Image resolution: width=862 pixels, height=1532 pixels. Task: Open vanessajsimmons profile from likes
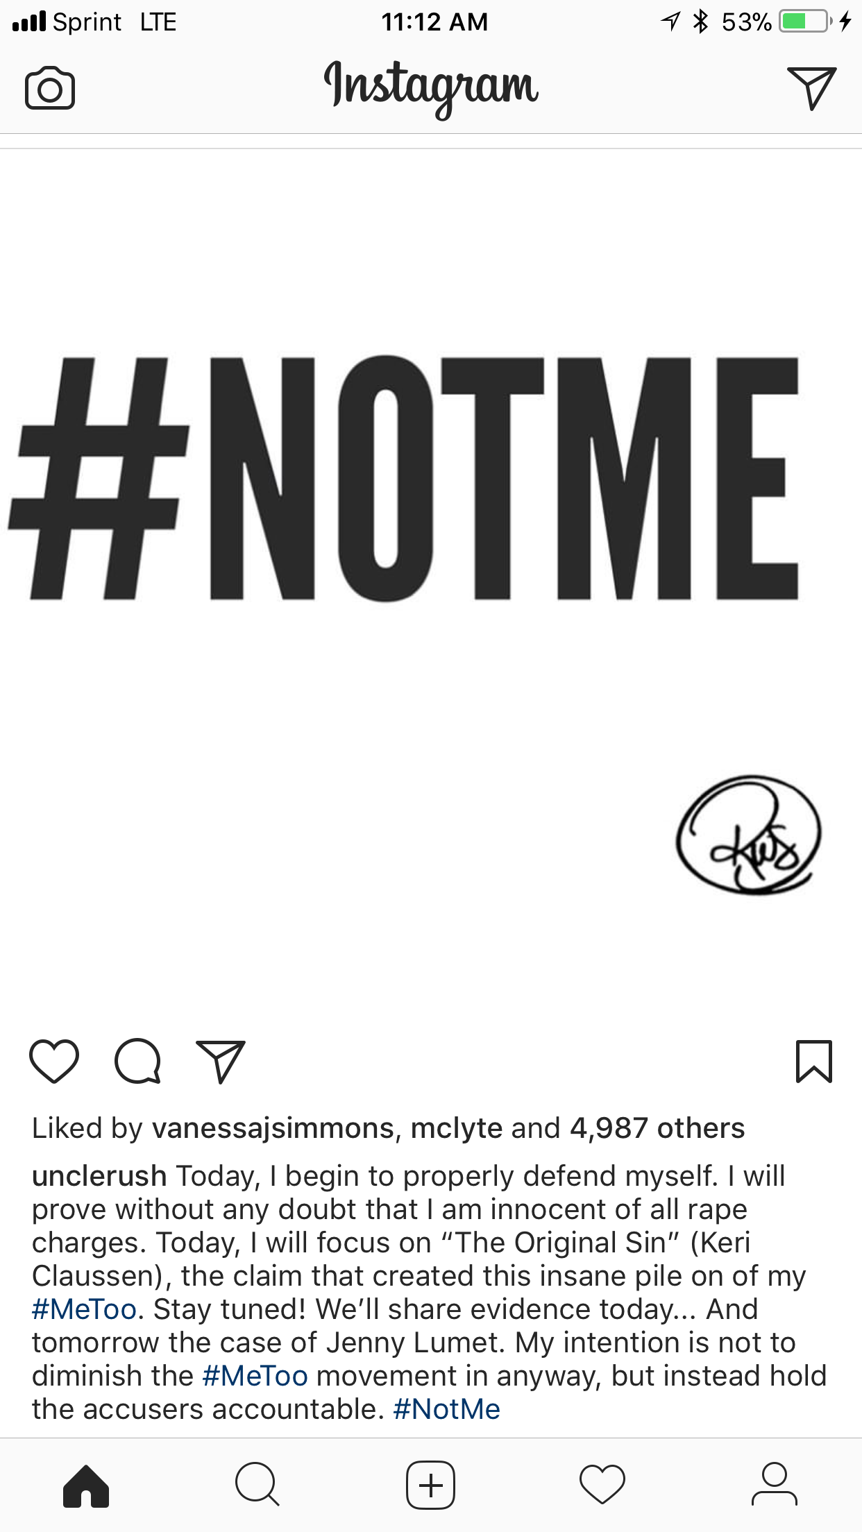click(x=273, y=1129)
